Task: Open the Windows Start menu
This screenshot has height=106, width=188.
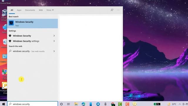Action: pos(4,104)
